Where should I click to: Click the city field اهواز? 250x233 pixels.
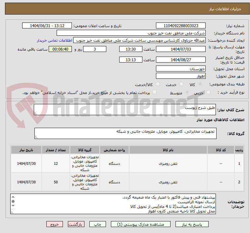(x=181, y=76)
